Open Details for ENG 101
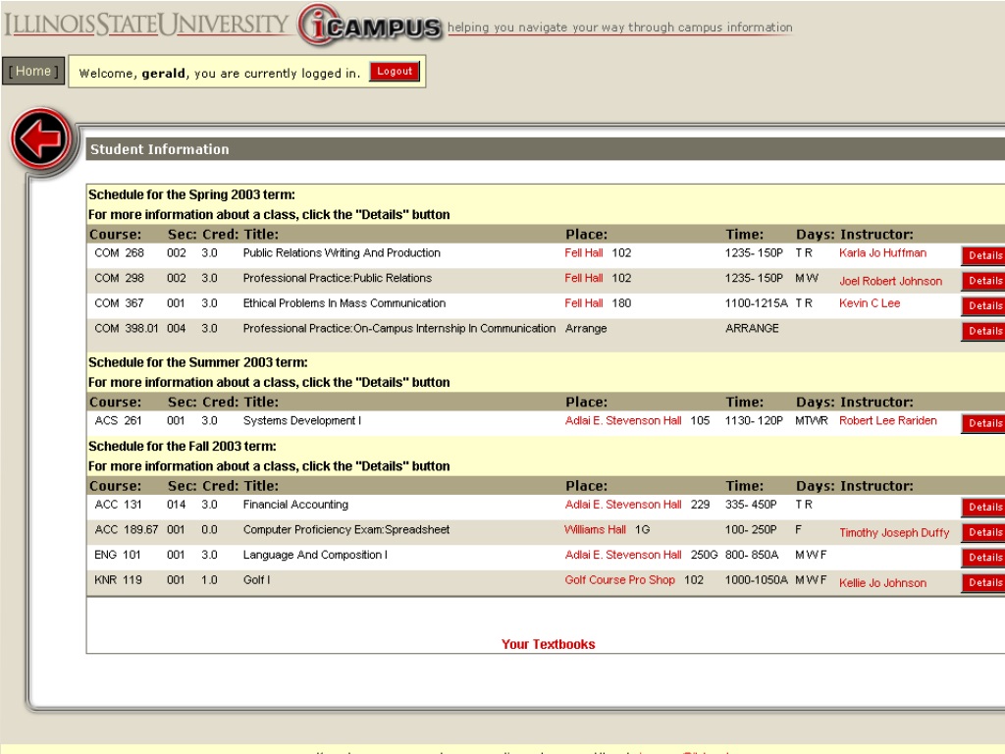1005x754 pixels. click(x=983, y=558)
